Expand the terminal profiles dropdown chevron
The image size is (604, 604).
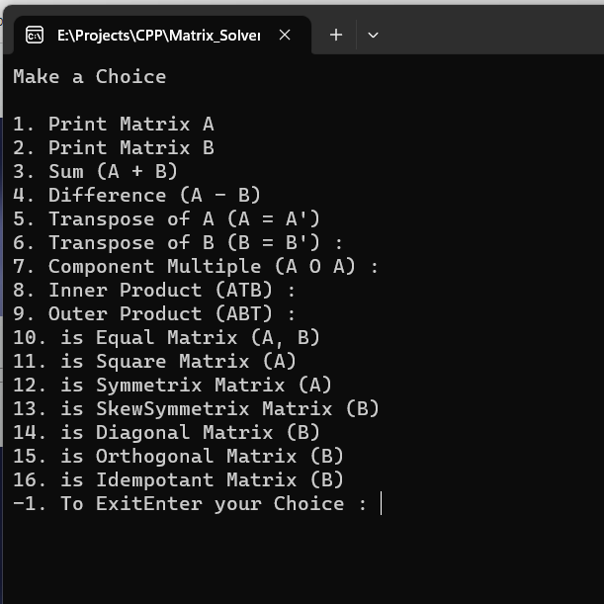click(373, 36)
